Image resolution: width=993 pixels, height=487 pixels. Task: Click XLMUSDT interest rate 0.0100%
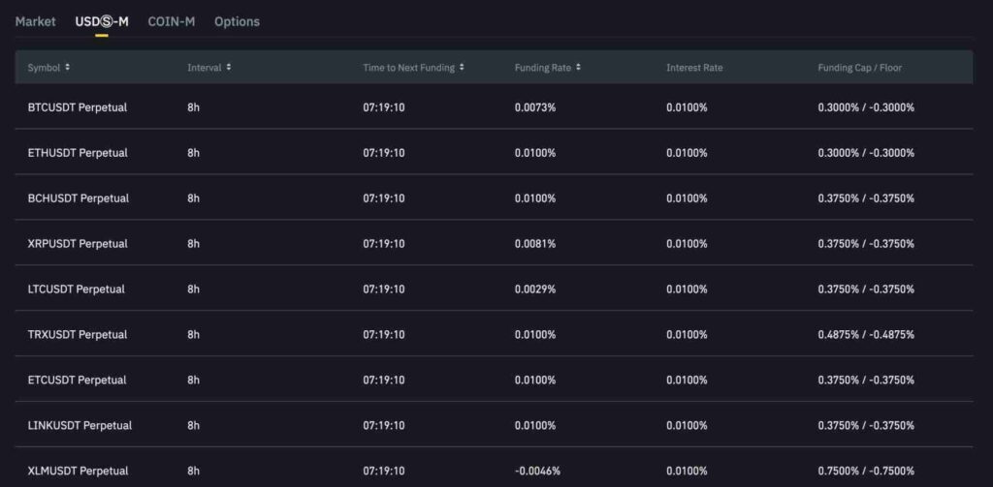coord(687,472)
